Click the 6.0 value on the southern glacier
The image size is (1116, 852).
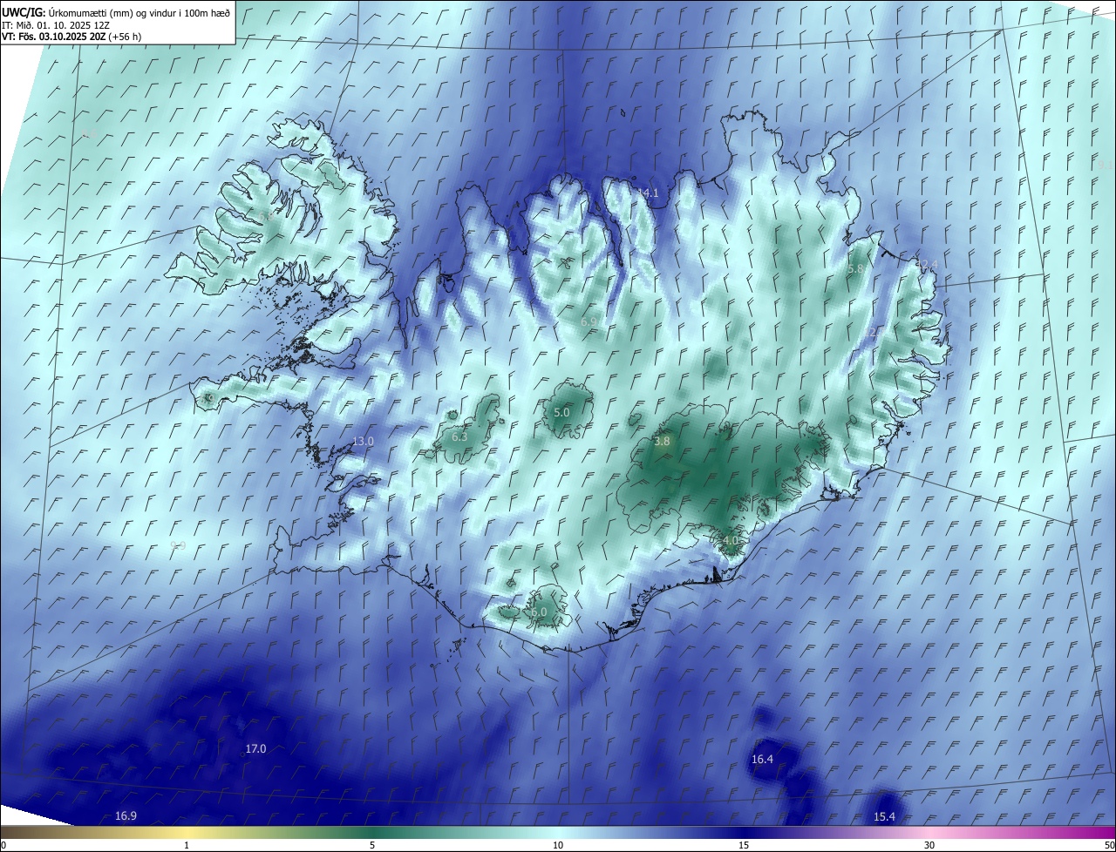click(x=539, y=612)
